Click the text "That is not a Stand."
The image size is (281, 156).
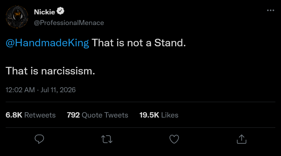pos(139,43)
